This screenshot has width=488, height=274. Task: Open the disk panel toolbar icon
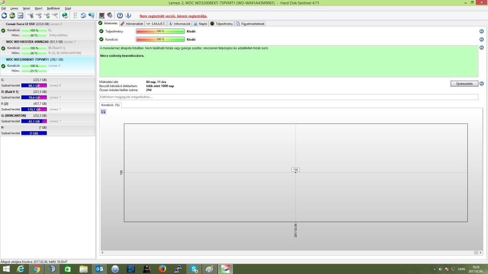(x=20, y=16)
